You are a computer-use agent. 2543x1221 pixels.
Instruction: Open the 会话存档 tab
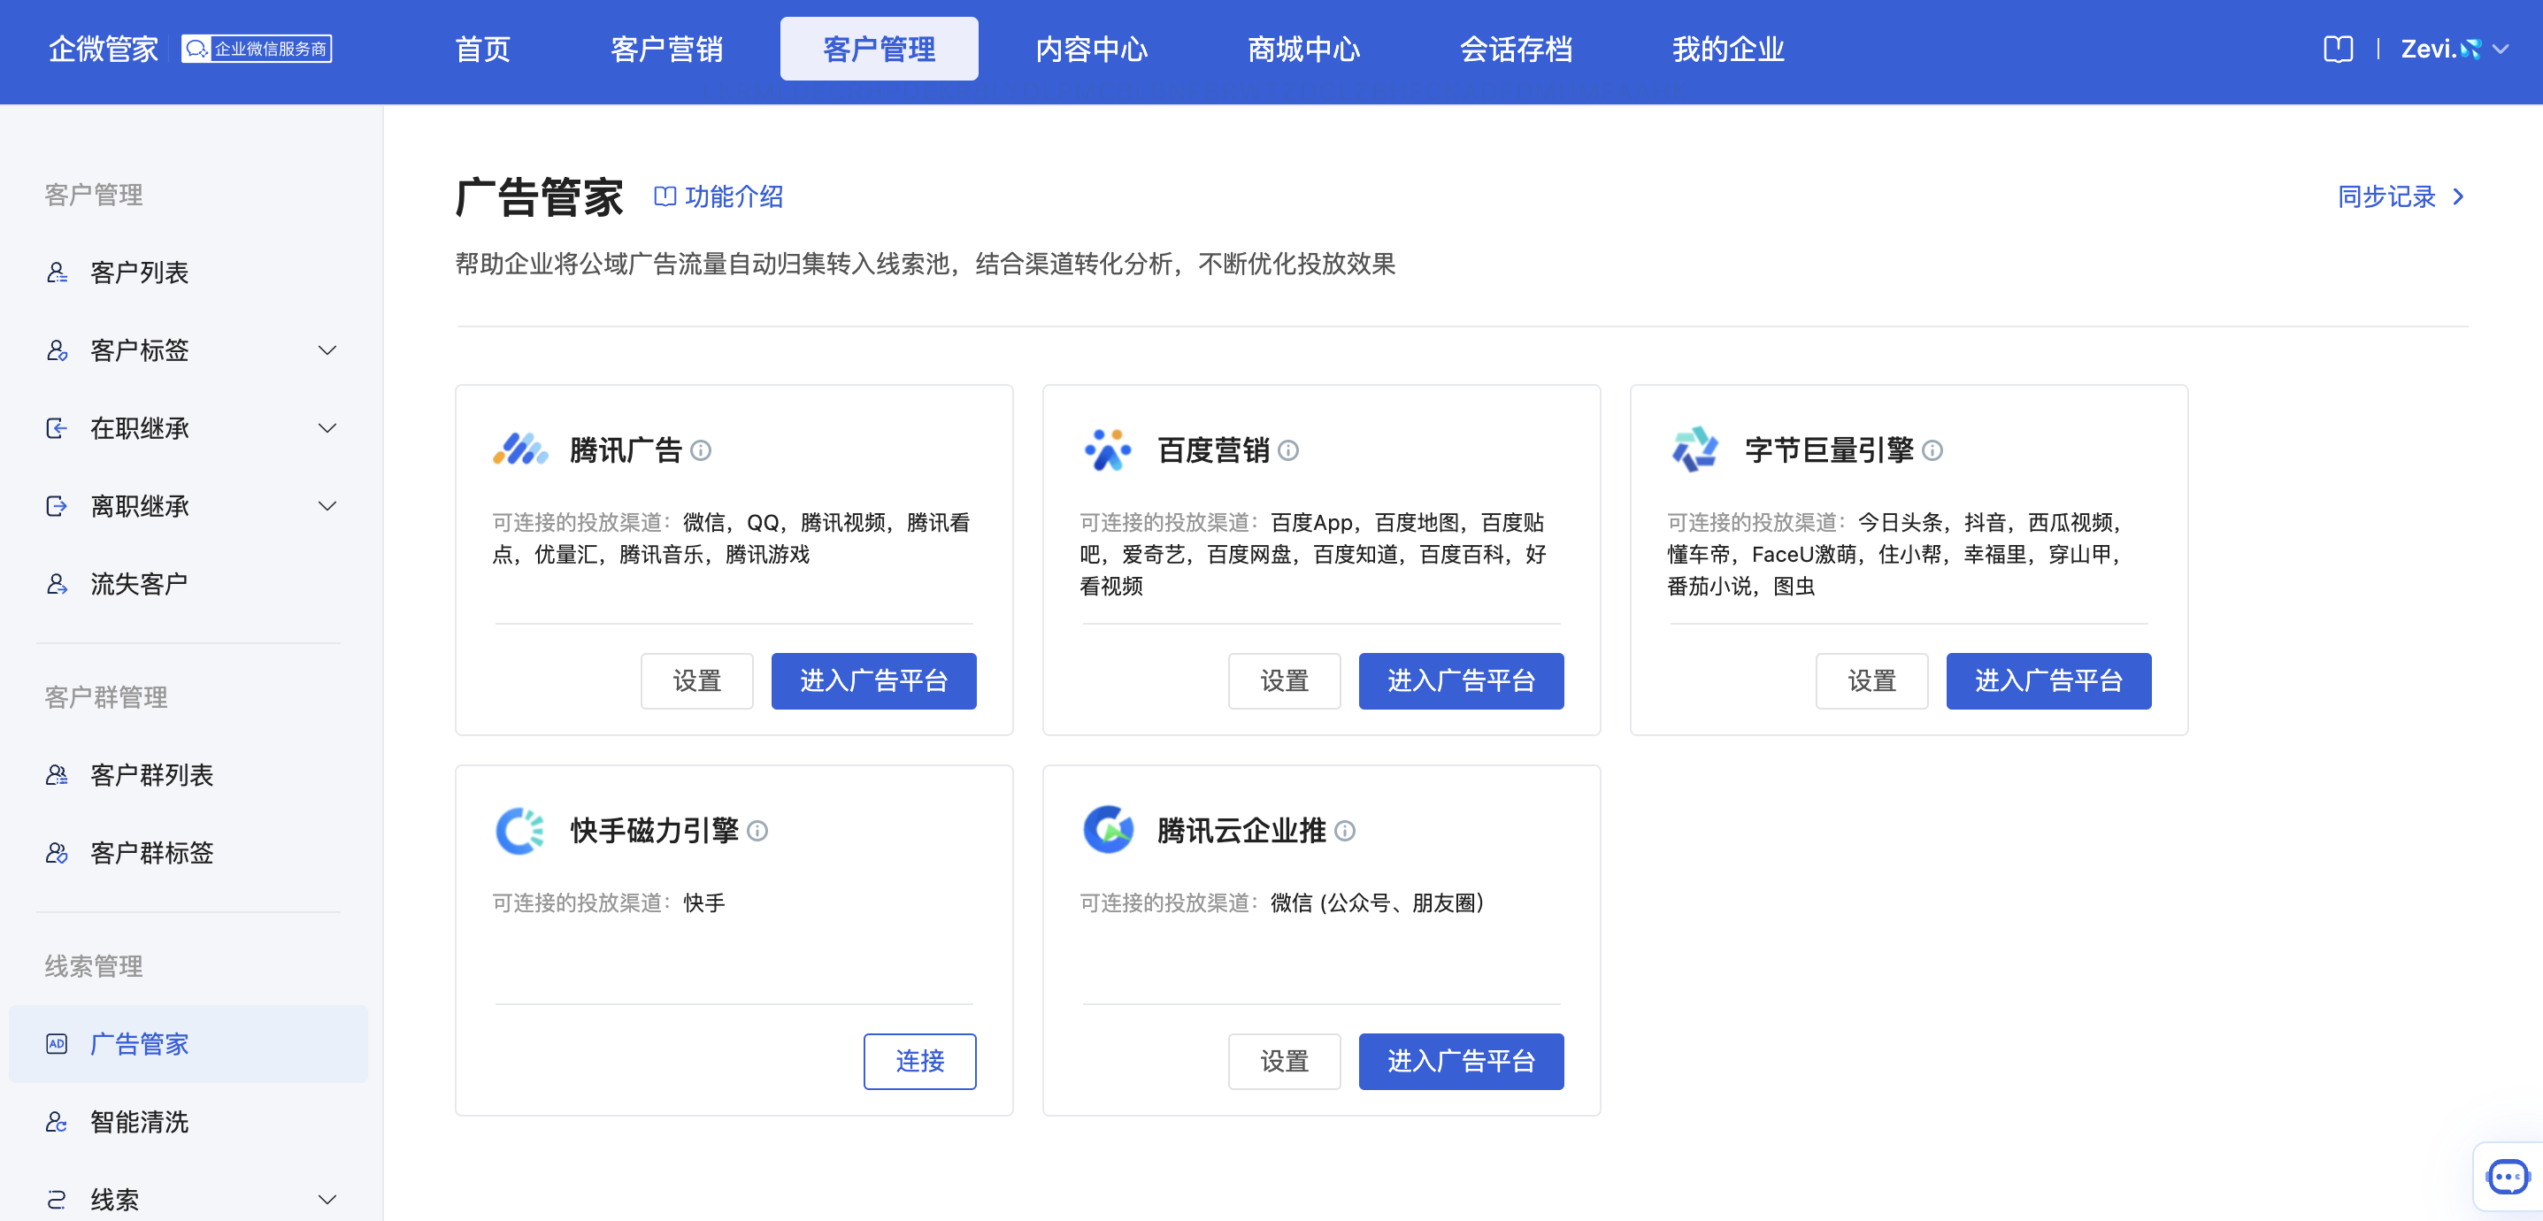pos(1517,50)
